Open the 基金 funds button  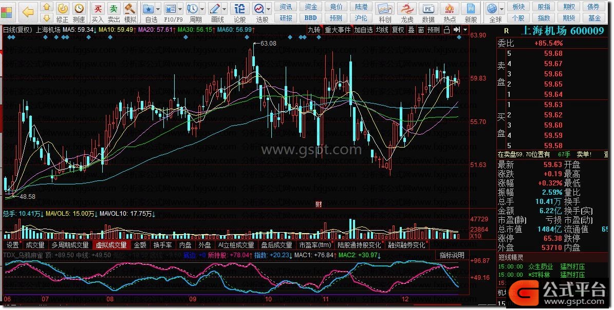(x=594, y=18)
